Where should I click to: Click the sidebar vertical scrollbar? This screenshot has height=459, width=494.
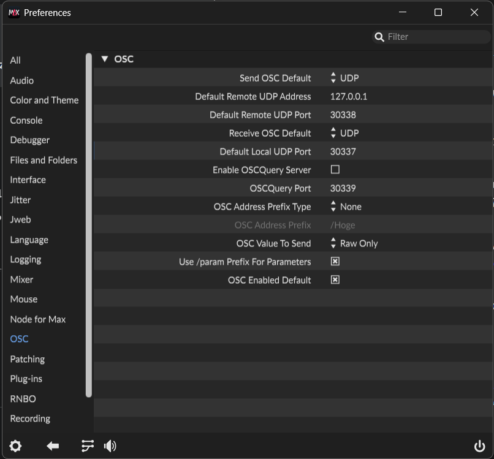click(88, 226)
